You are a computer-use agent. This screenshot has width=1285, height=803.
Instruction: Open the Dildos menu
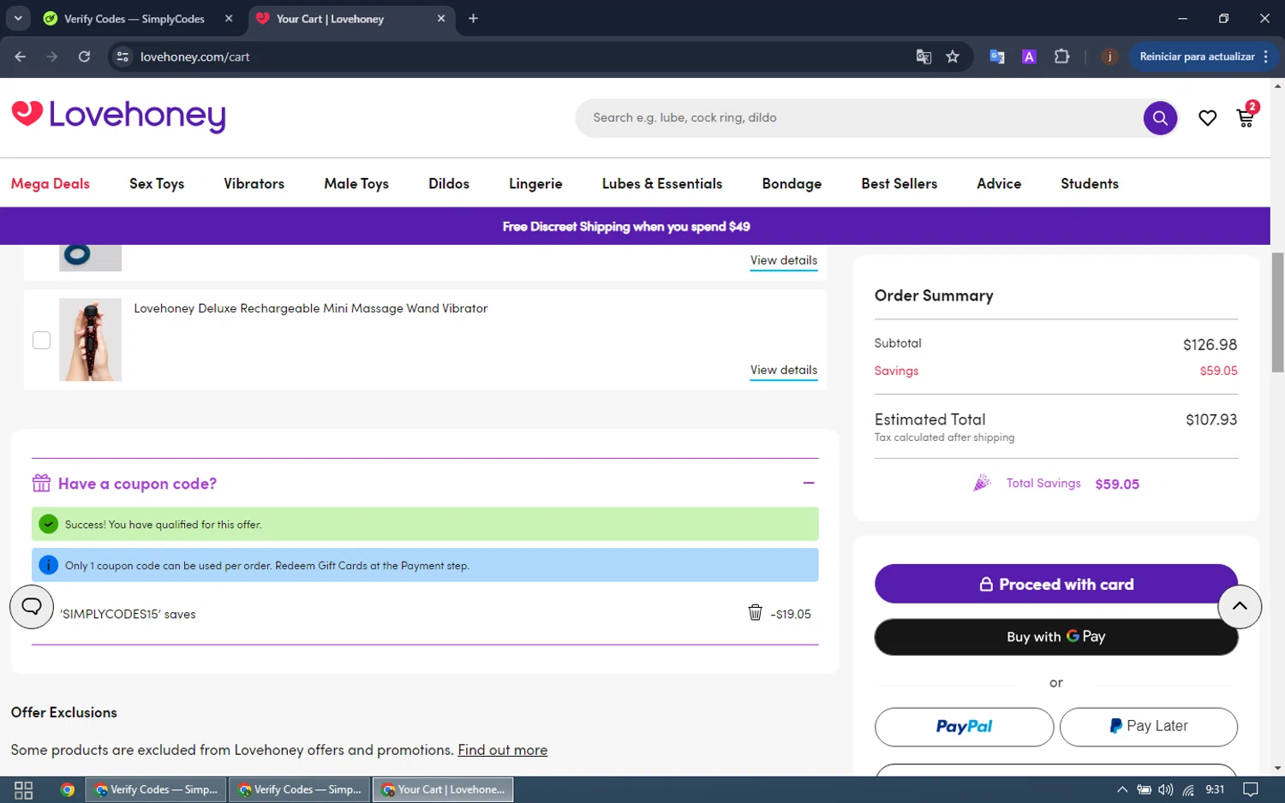[449, 183]
